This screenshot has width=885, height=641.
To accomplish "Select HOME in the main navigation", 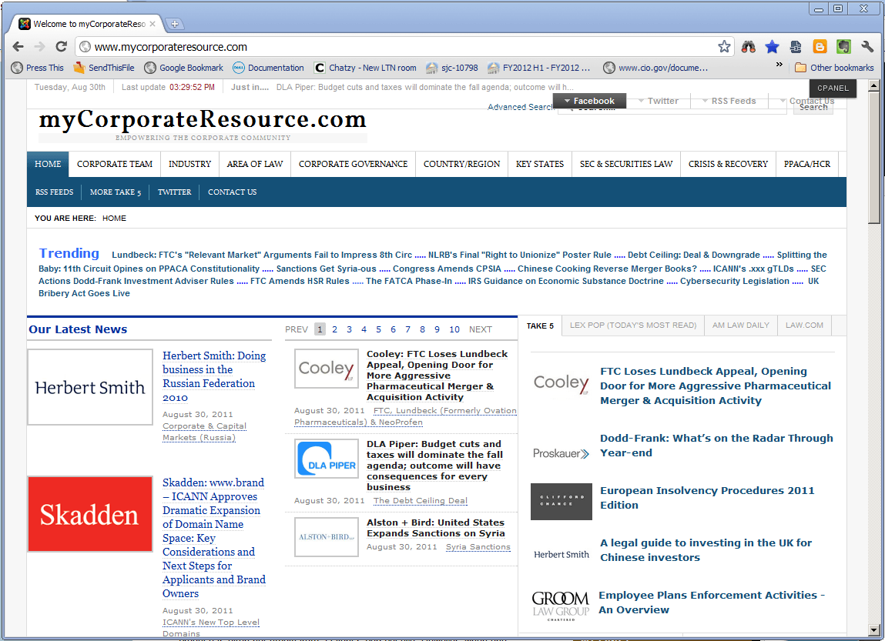I will point(48,164).
